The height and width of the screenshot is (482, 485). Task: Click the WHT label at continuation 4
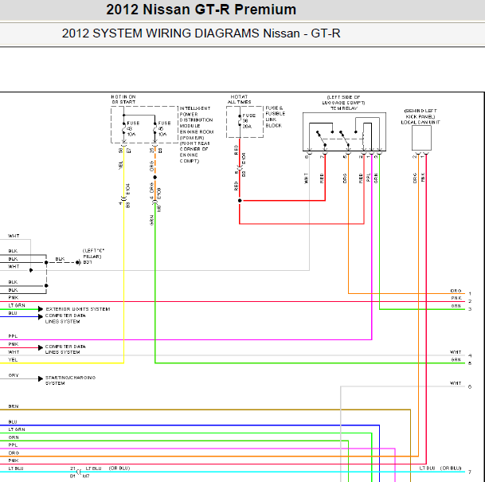click(456, 352)
